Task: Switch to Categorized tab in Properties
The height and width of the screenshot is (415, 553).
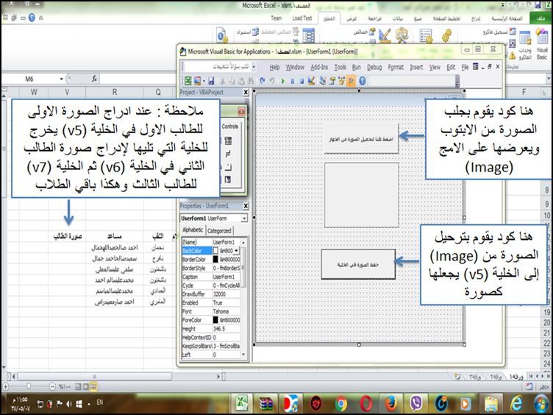Action: [219, 231]
